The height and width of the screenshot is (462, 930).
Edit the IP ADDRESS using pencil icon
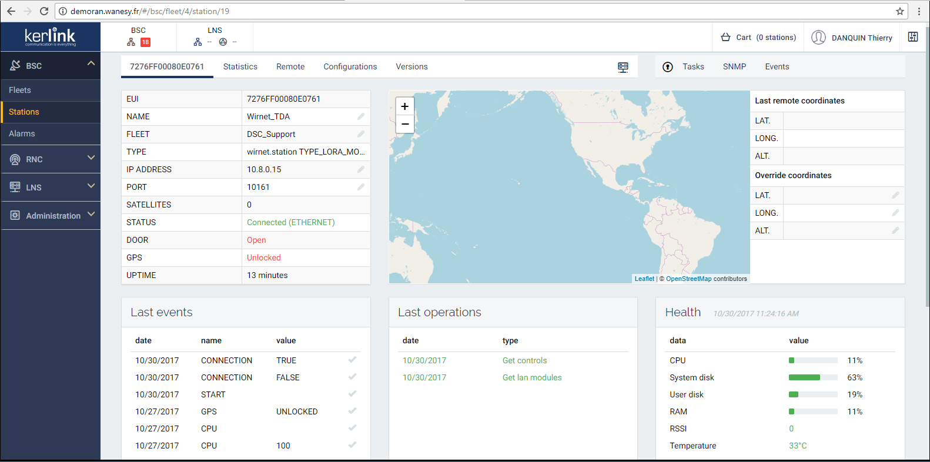tap(361, 169)
